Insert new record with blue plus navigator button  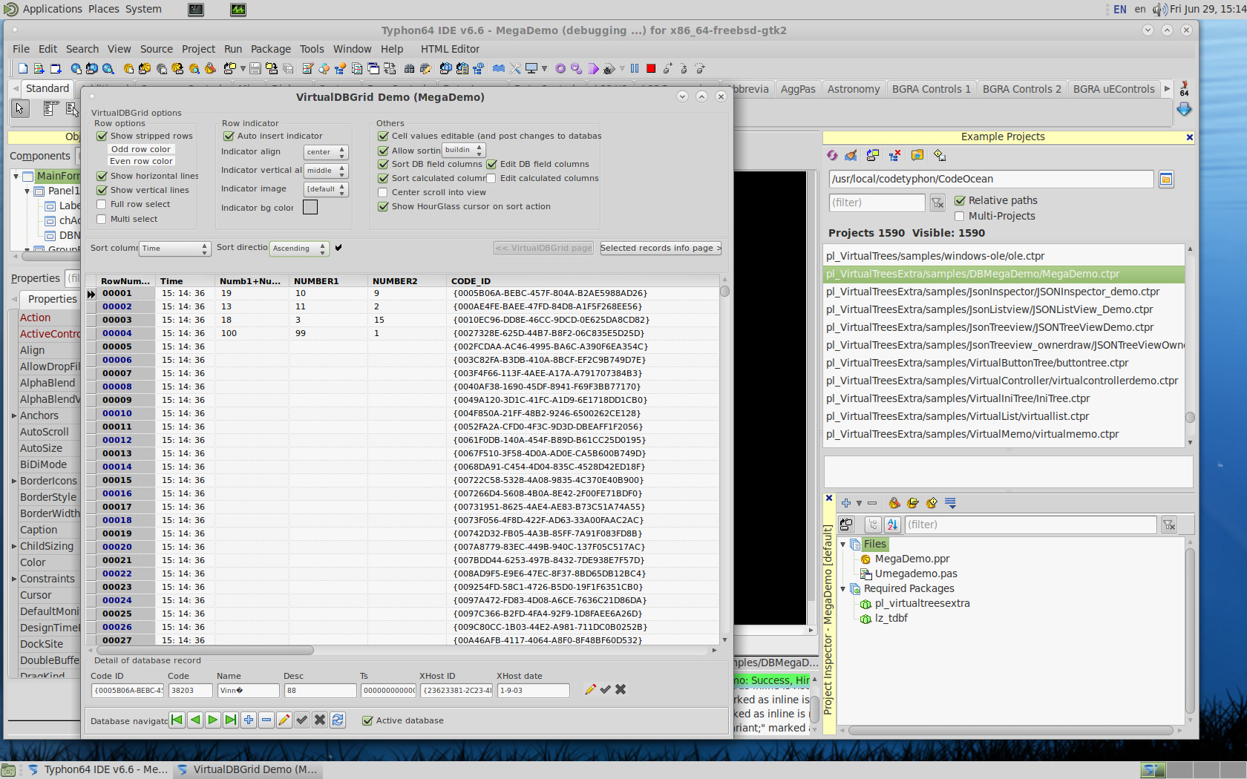pos(249,720)
